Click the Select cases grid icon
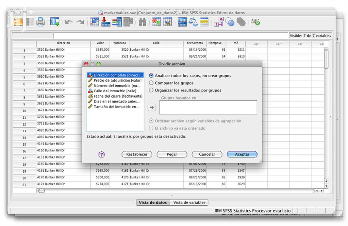 (204, 22)
